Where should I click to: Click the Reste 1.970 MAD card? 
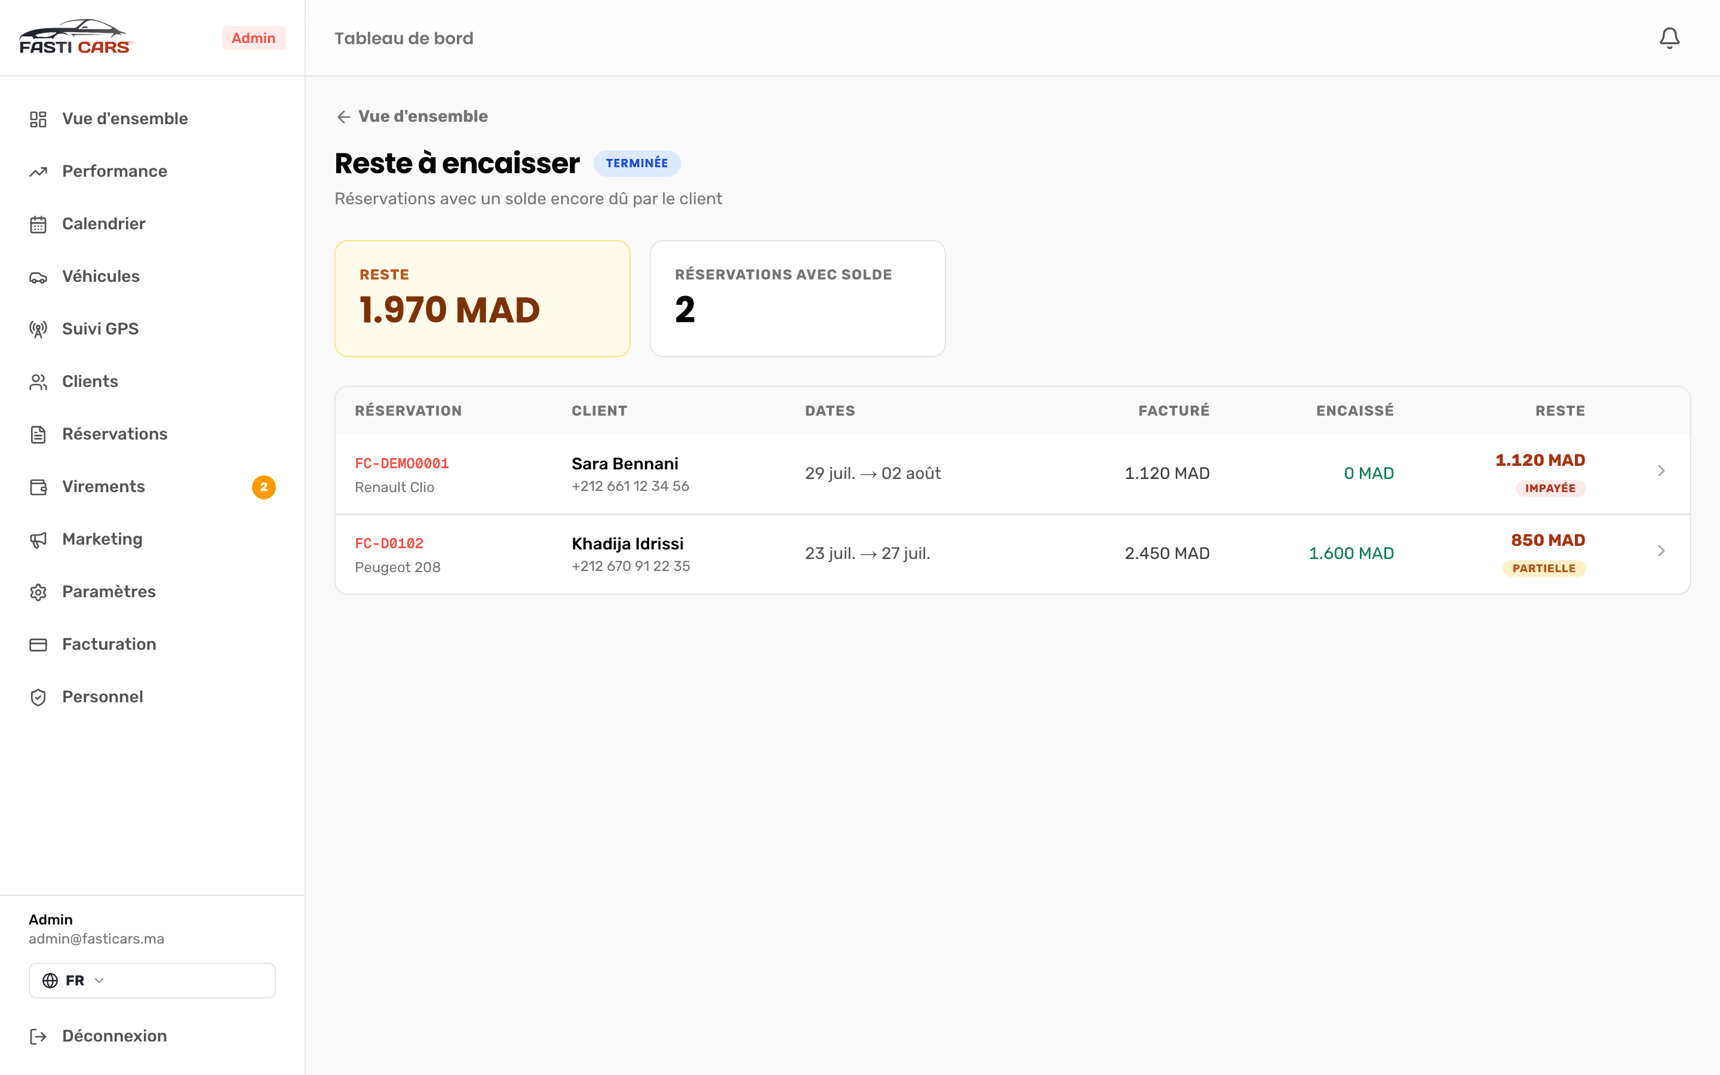pyautogui.click(x=483, y=299)
